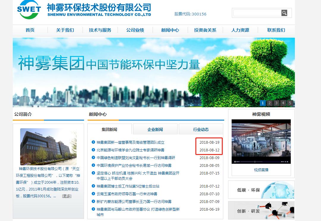The width and height of the screenshot is (321, 221).
Task: Click the 神雾集团 main banner image
Action: pyautogui.click(x=154, y=72)
